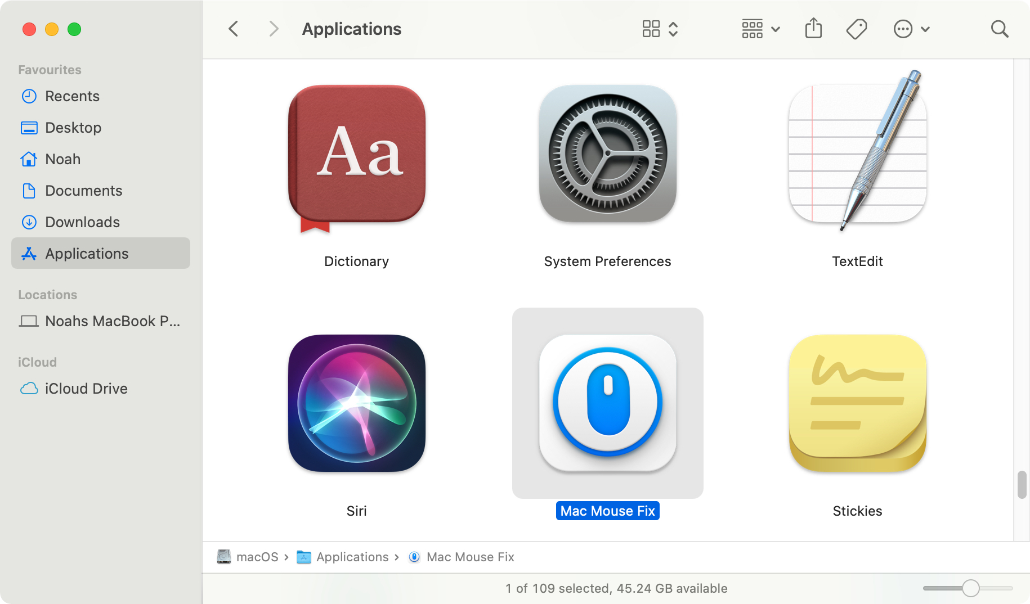Click the Favourites sidebar heading
The height and width of the screenshot is (604, 1030).
click(50, 70)
